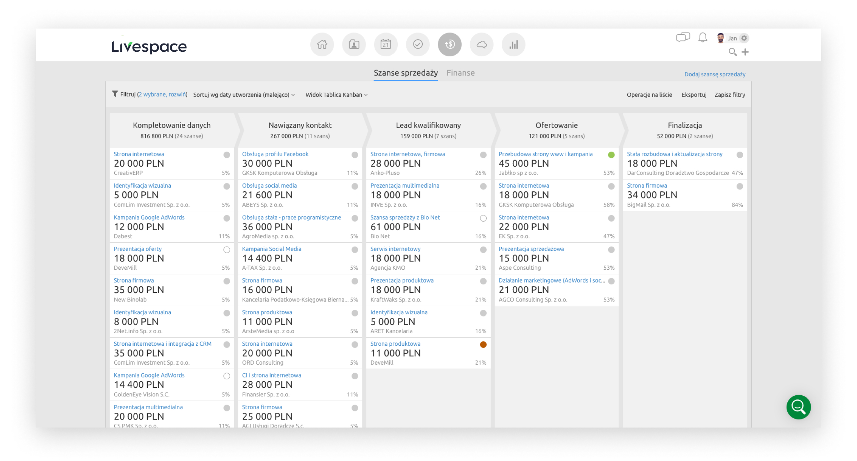The width and height of the screenshot is (857, 461).
Task: Click orange status dot on DeveMill Strona produktowa
Action: tap(483, 345)
